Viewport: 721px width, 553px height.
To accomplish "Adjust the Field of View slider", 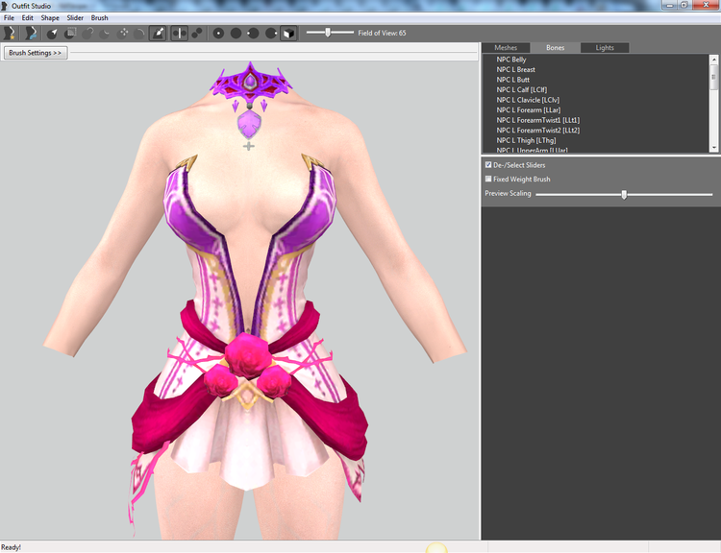I will [330, 33].
